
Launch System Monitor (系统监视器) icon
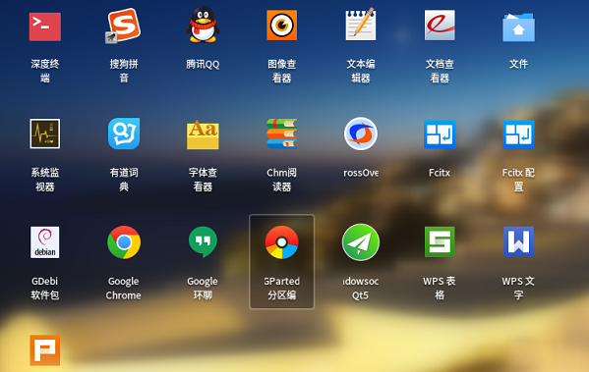click(x=45, y=133)
